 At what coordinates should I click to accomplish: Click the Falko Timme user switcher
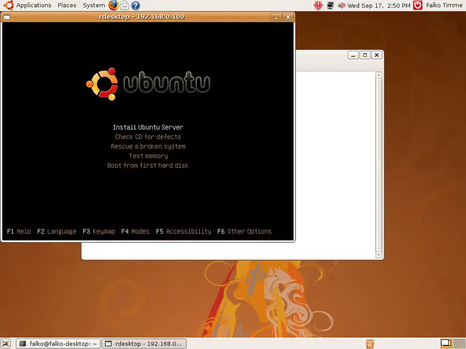coord(444,5)
